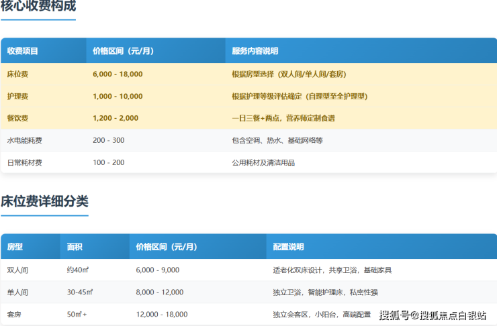
Task: Select the 收费项目 column header
Action: pyautogui.click(x=23, y=51)
